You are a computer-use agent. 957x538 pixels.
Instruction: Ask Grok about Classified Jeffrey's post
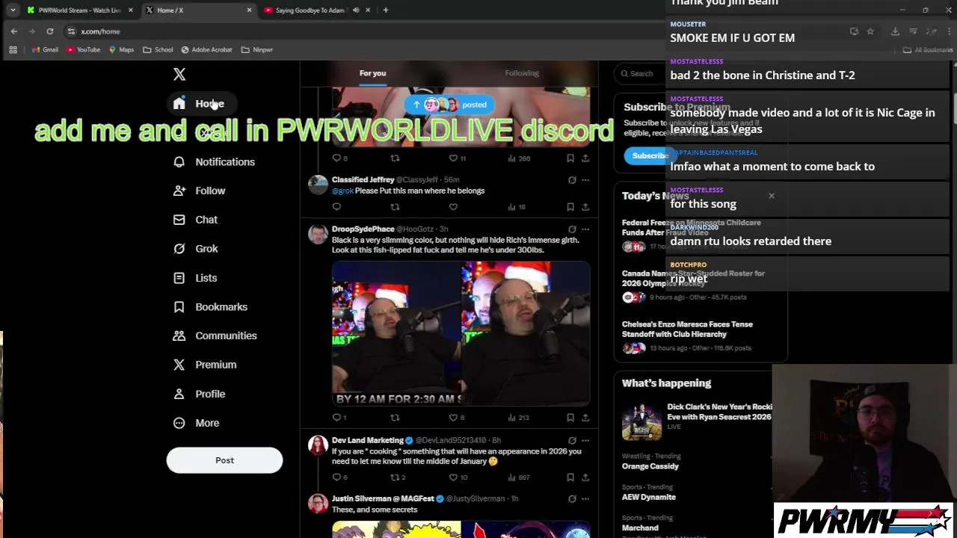(572, 180)
